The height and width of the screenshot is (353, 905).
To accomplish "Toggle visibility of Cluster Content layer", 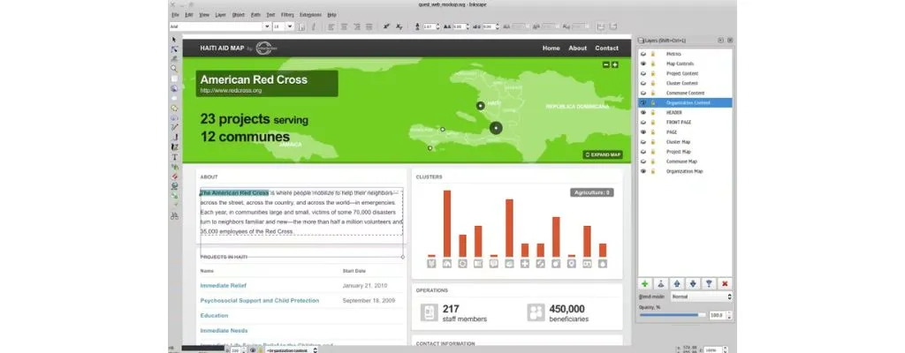I will point(643,83).
